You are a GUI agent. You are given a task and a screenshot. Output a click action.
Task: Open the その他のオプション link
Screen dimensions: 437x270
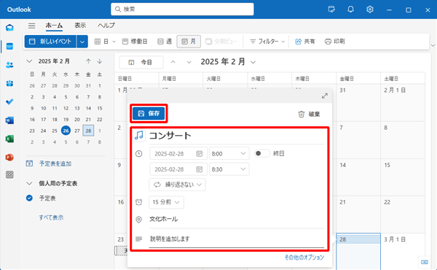point(304,258)
